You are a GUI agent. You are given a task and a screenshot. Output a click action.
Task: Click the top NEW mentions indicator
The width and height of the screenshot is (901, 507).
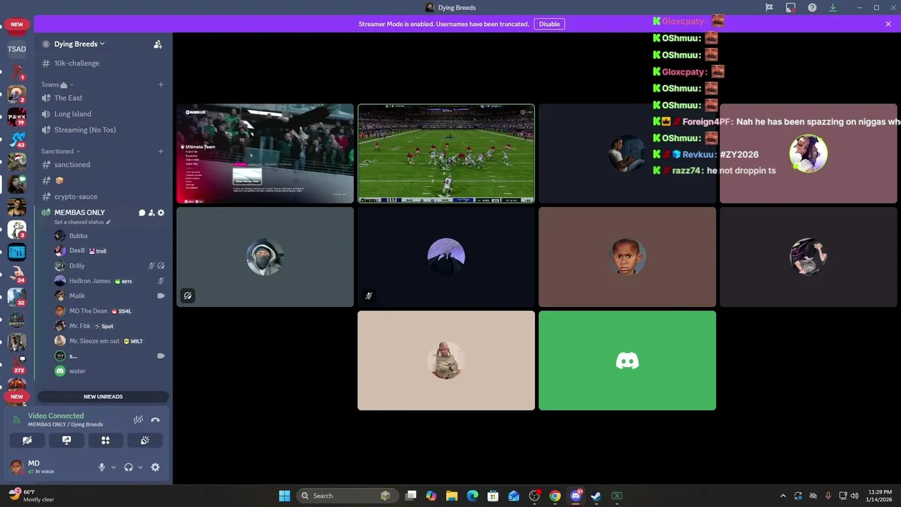coord(17,24)
